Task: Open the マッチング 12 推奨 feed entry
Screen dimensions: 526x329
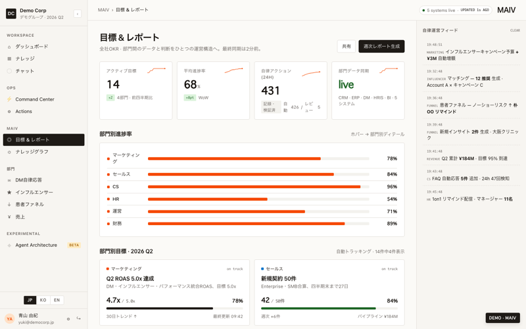Action: pyautogui.click(x=473, y=78)
